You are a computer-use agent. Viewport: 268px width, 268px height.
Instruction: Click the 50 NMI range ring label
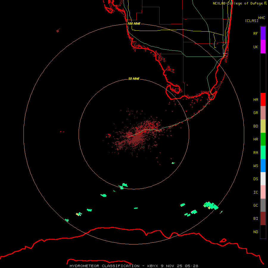click(x=134, y=79)
